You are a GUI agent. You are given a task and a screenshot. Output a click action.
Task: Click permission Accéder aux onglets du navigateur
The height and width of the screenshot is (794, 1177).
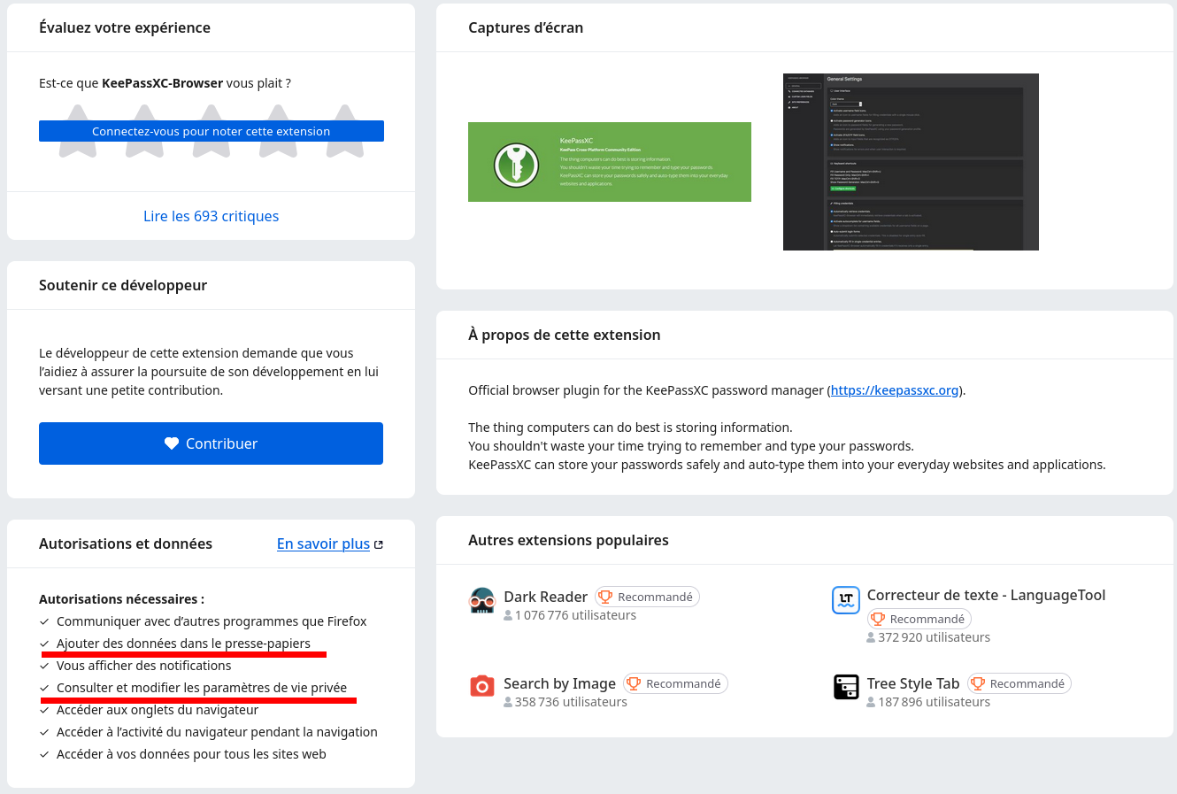click(x=158, y=710)
